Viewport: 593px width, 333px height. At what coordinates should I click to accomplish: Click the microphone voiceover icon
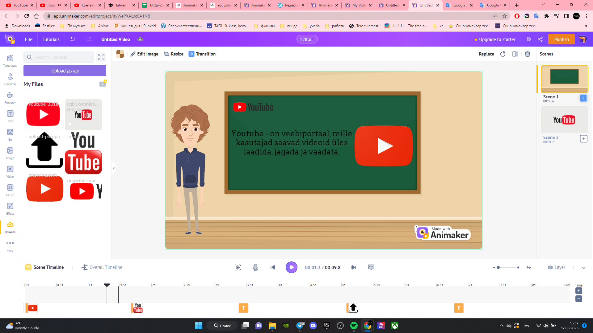click(255, 267)
